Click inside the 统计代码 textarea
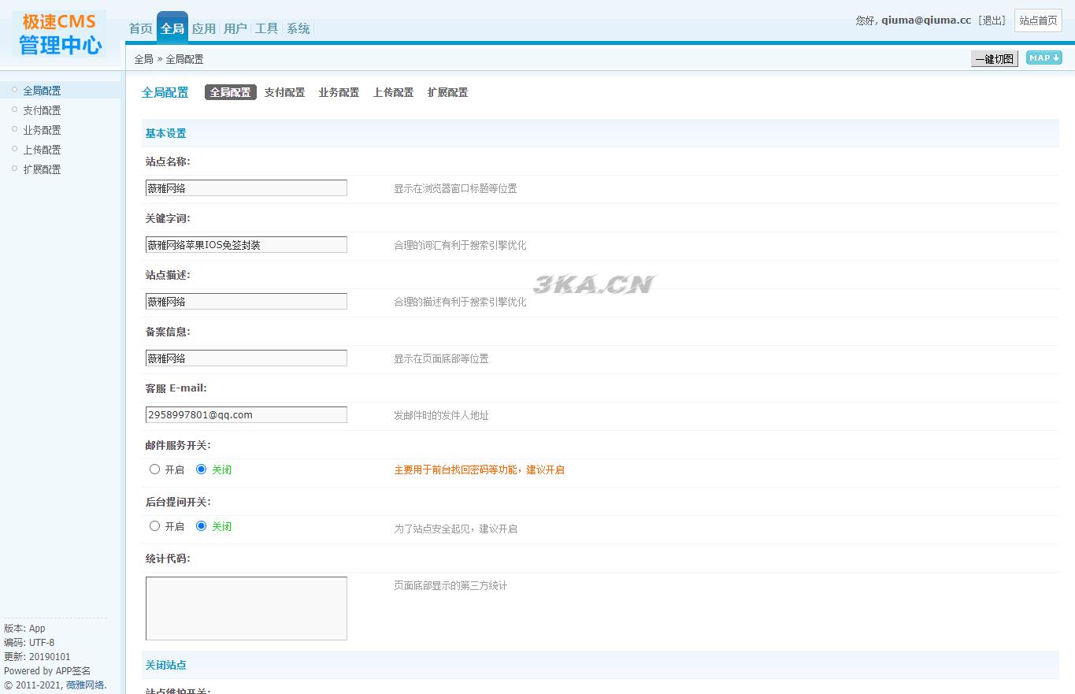1075x694 pixels. [247, 608]
